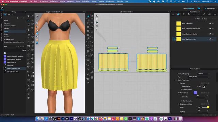The height and width of the screenshot is (122, 218).
Task: Click the Normal Map Transformation reset icon
Action: [x=208, y=101]
